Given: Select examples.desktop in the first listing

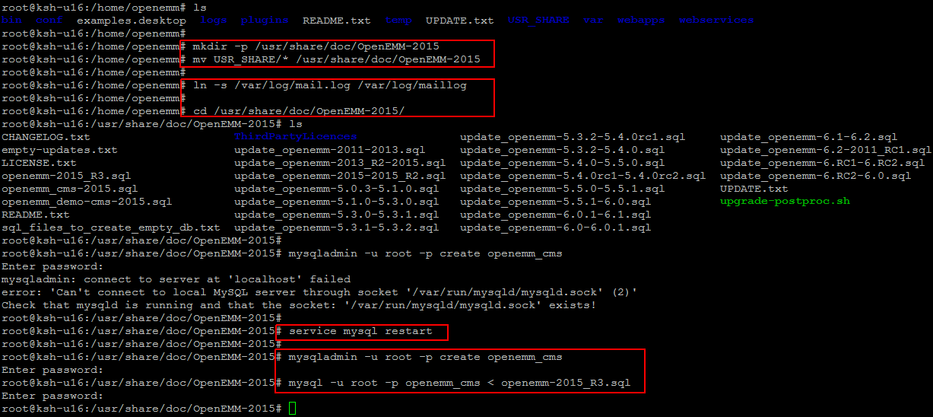Looking at the screenshot, I should 132,21.
